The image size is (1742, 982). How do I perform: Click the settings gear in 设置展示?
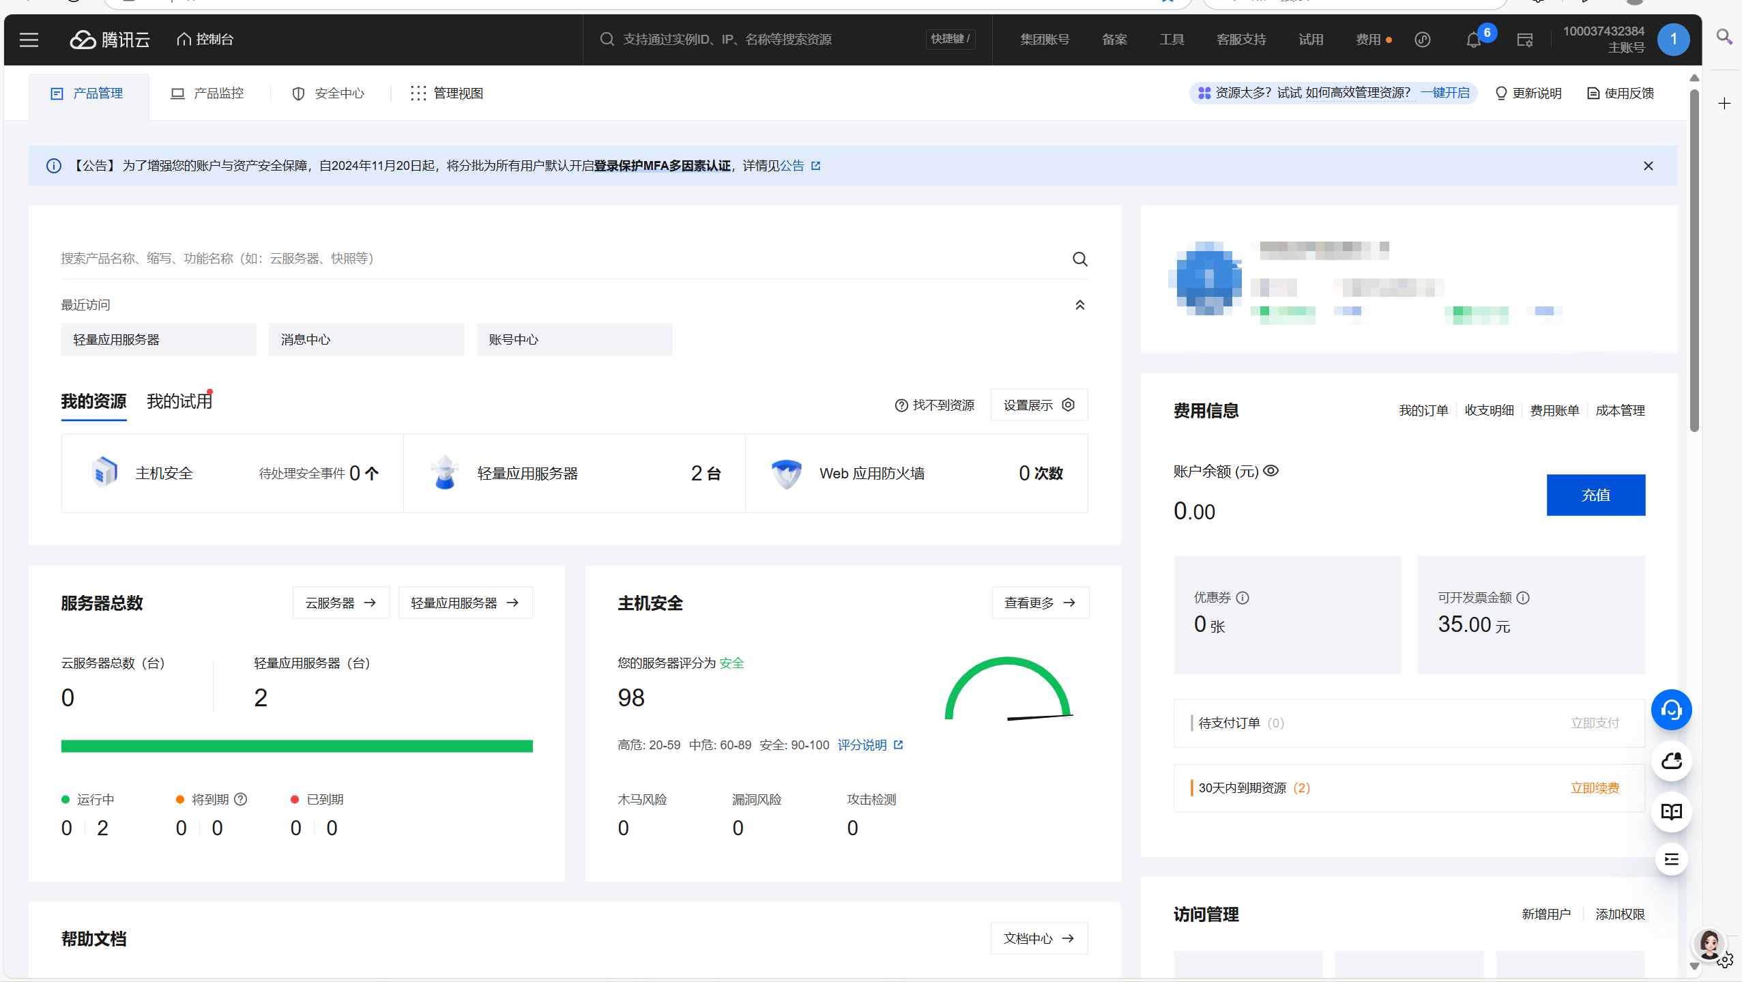[1069, 405]
